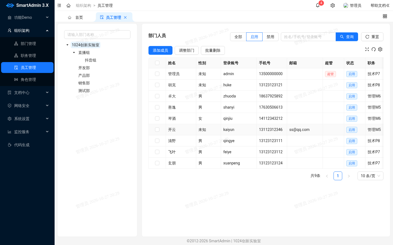
Task: Tick the checkbox for 玄朋 row
Action: pos(157,163)
